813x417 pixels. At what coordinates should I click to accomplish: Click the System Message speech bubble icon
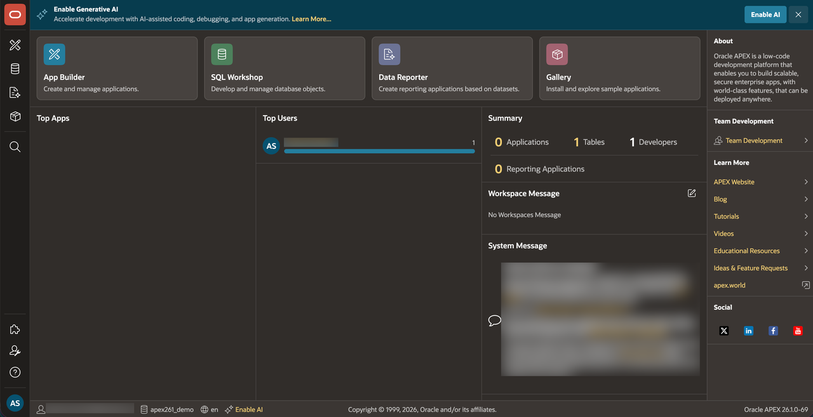pyautogui.click(x=495, y=321)
